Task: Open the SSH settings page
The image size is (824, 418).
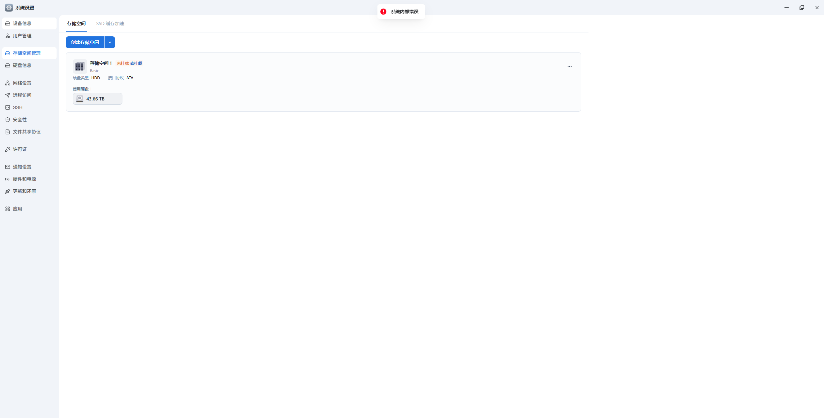Action: tap(18, 107)
